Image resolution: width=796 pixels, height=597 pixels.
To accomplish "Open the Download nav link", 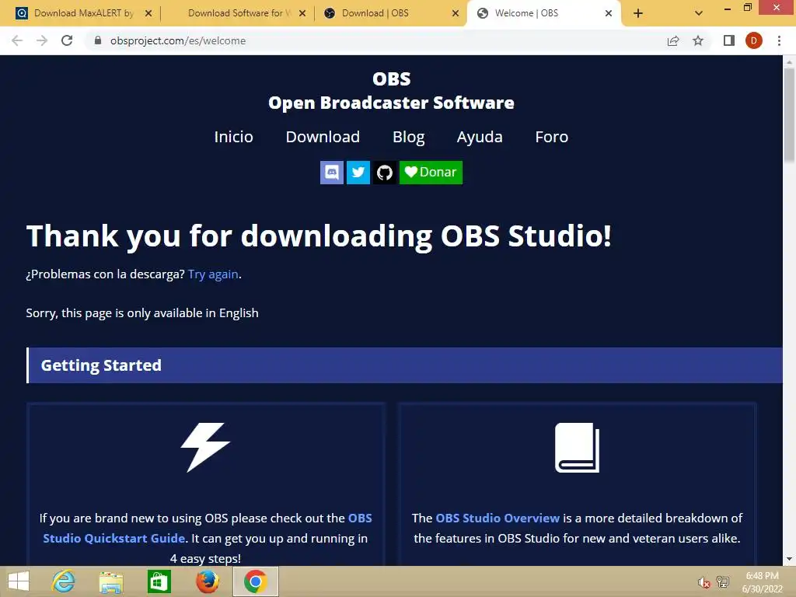I will [323, 137].
